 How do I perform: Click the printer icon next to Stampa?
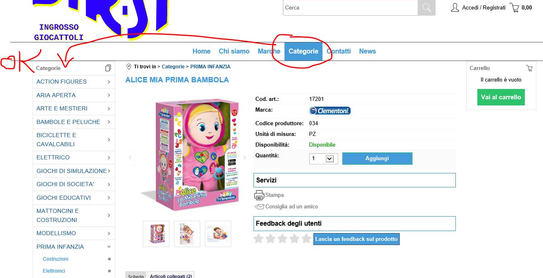[259, 195]
